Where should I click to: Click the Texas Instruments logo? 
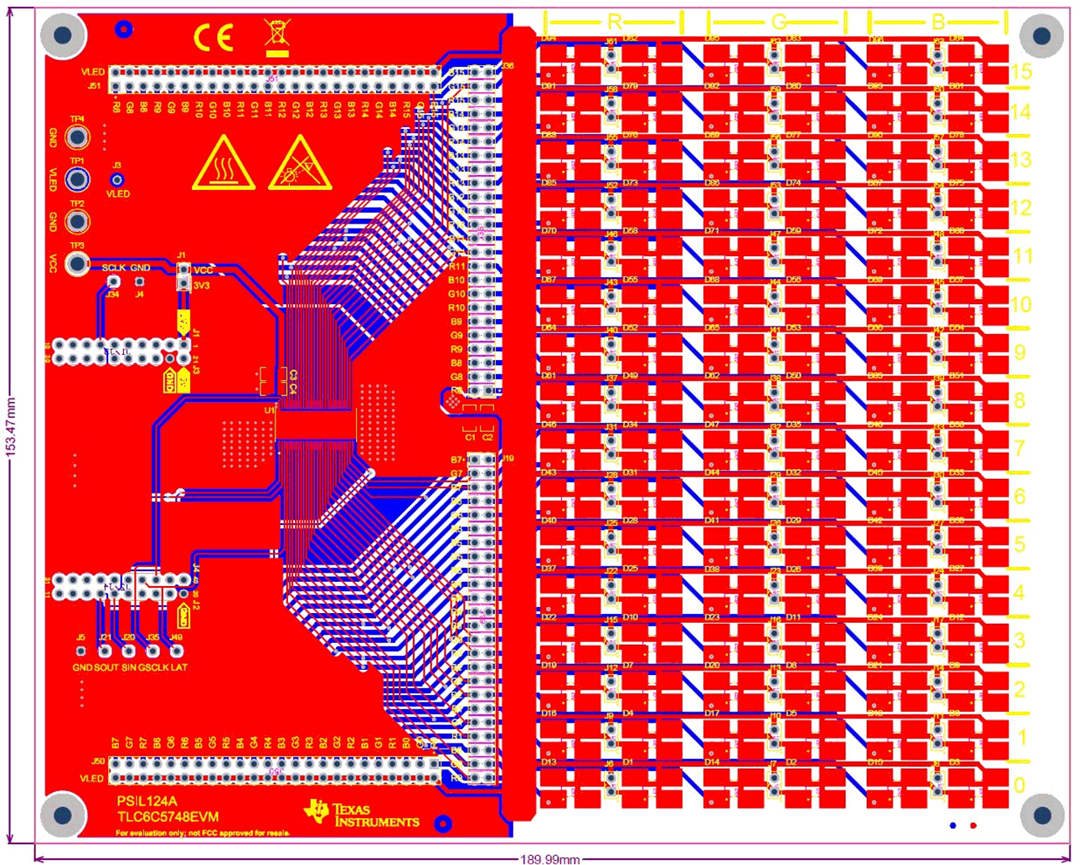coord(362,814)
